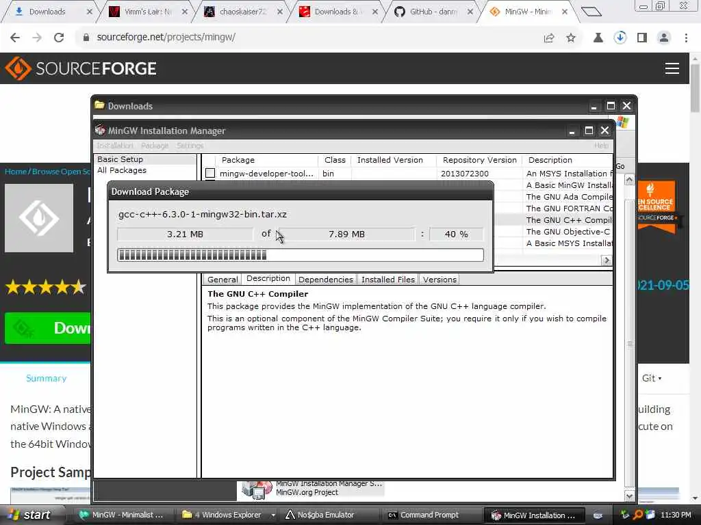This screenshot has height=525, width=701.
Task: Expand the Windows Explorer taskbar group arrow
Action: click(273, 515)
